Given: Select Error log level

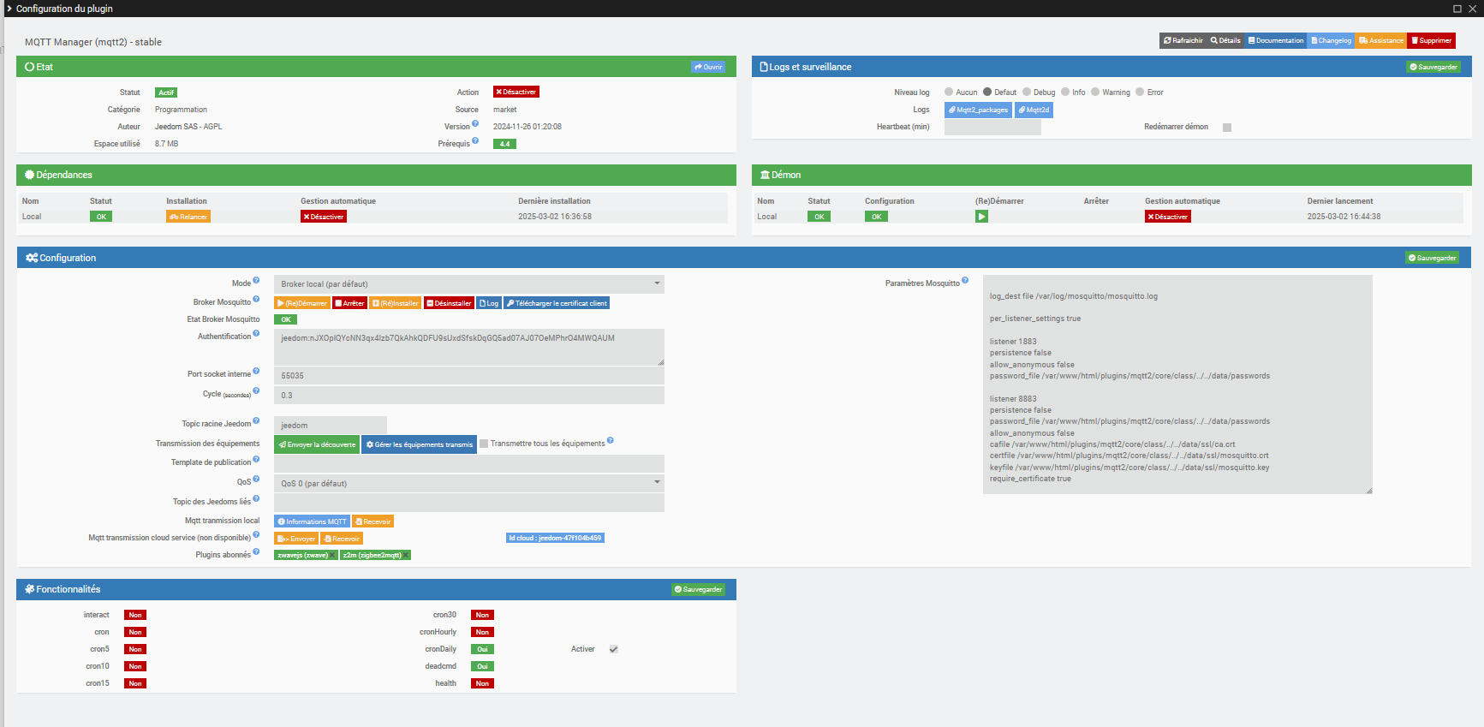Looking at the screenshot, I should click(x=1140, y=92).
